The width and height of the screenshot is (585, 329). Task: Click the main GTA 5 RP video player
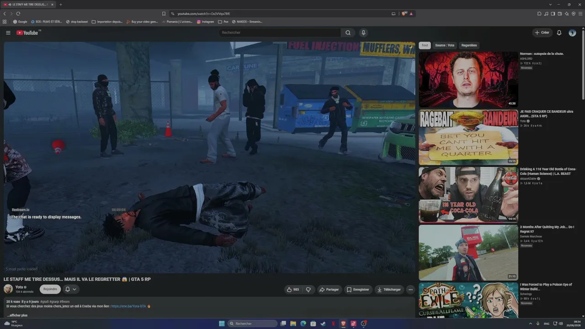(209, 158)
